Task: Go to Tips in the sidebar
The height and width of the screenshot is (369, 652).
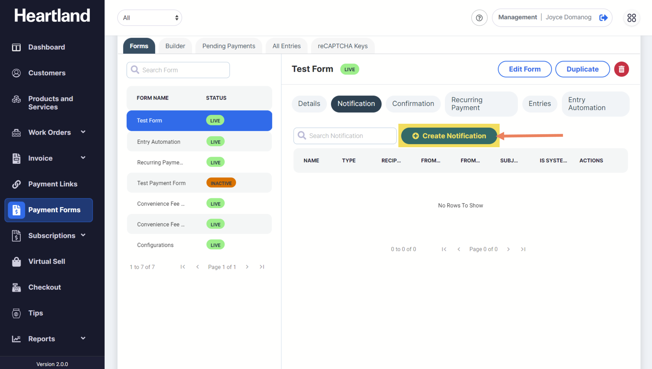Action: [x=36, y=313]
